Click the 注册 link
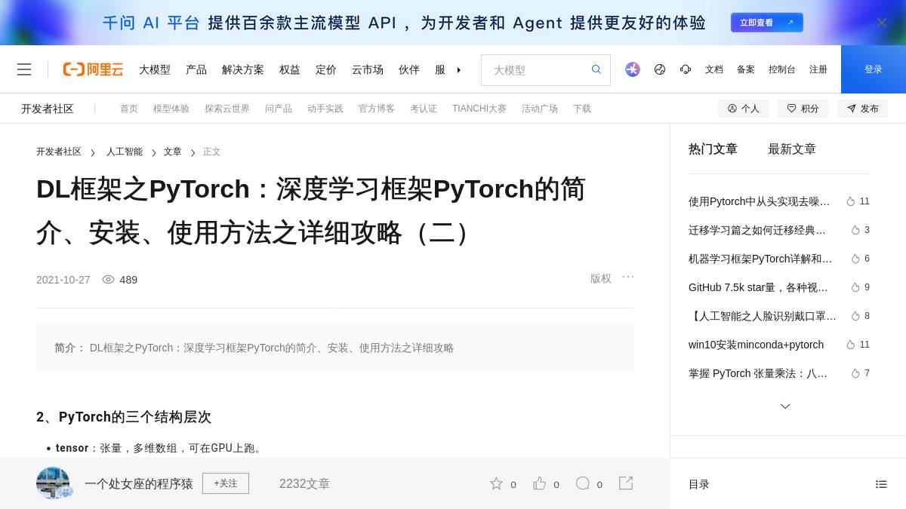906x509 pixels. 818,69
